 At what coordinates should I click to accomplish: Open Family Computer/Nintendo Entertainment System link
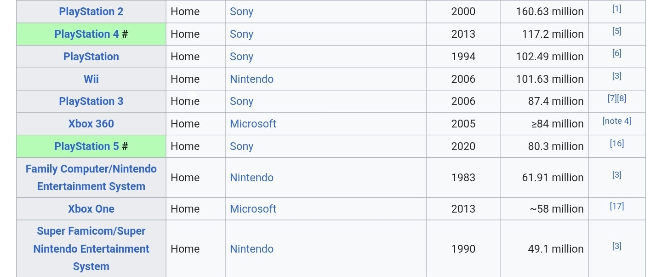[x=91, y=178]
